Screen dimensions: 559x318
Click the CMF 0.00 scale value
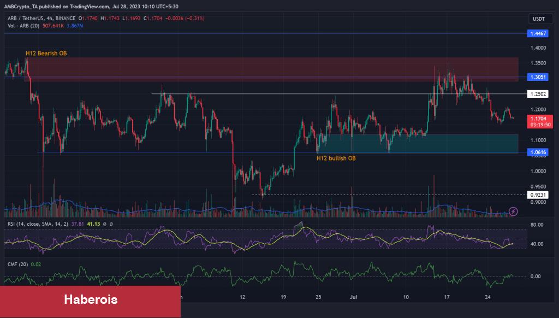click(x=536, y=276)
